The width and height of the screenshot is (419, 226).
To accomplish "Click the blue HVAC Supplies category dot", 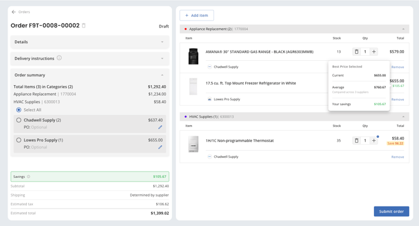I will [186, 116].
